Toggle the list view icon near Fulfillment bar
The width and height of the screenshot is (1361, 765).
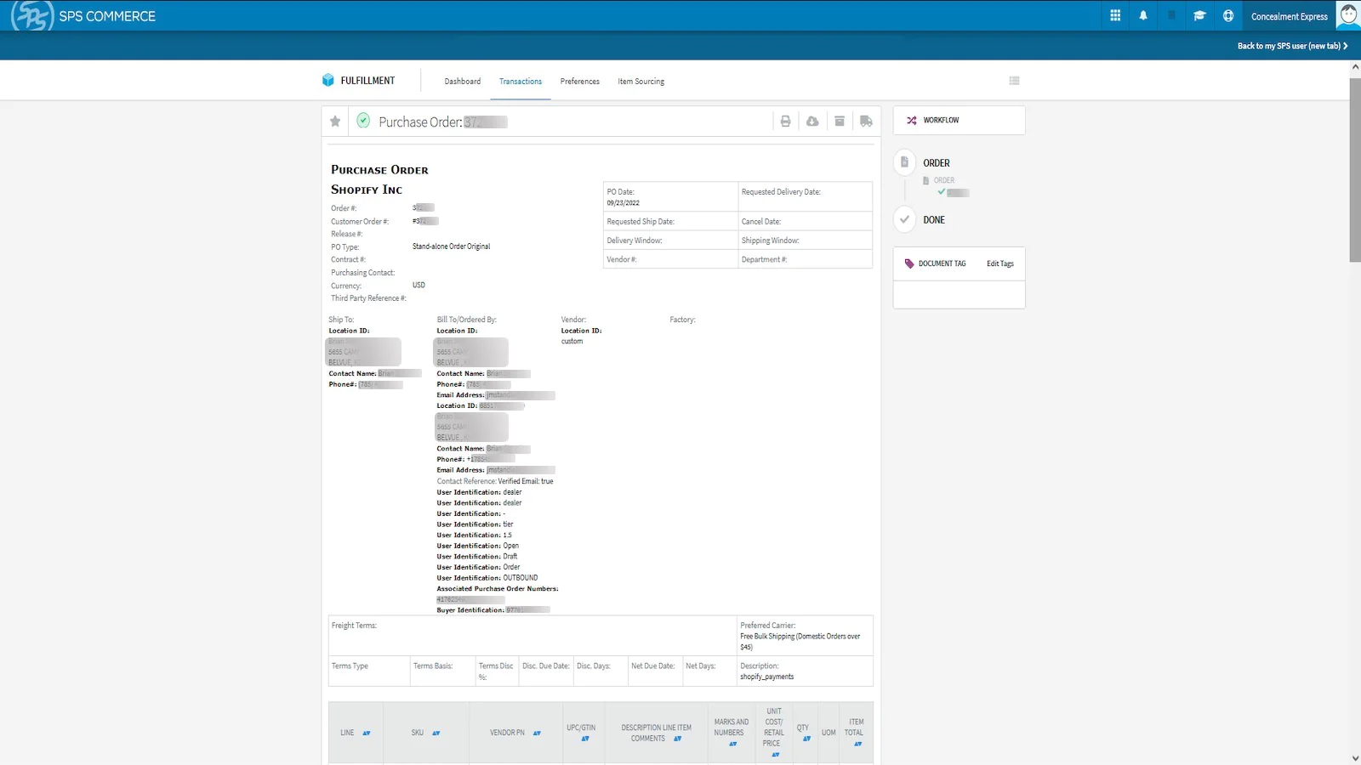(1014, 81)
